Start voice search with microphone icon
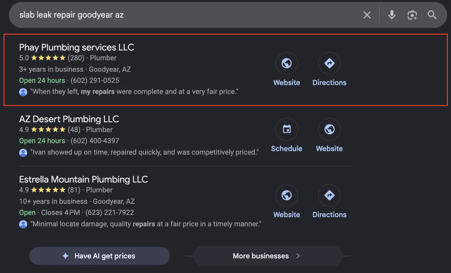 pos(392,15)
